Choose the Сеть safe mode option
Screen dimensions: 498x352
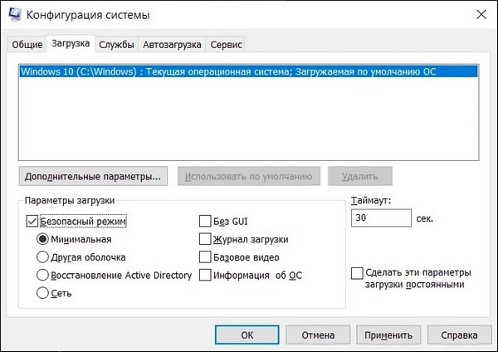43,292
